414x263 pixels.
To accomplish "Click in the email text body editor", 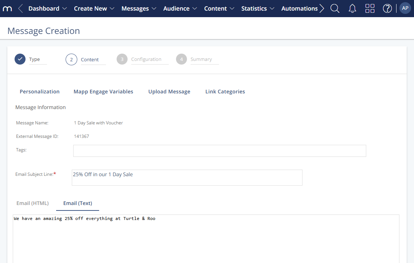I will coord(206,239).
